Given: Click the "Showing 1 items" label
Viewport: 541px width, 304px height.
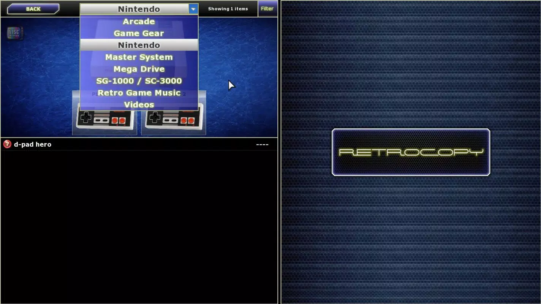Looking at the screenshot, I should click(228, 9).
